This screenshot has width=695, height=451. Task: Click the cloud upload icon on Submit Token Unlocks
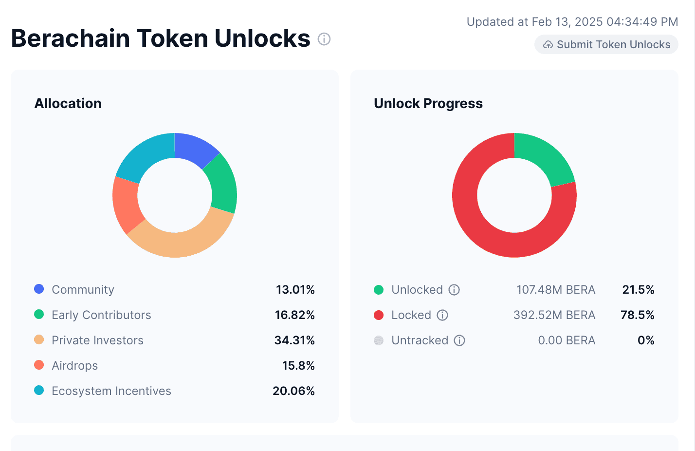click(x=548, y=44)
